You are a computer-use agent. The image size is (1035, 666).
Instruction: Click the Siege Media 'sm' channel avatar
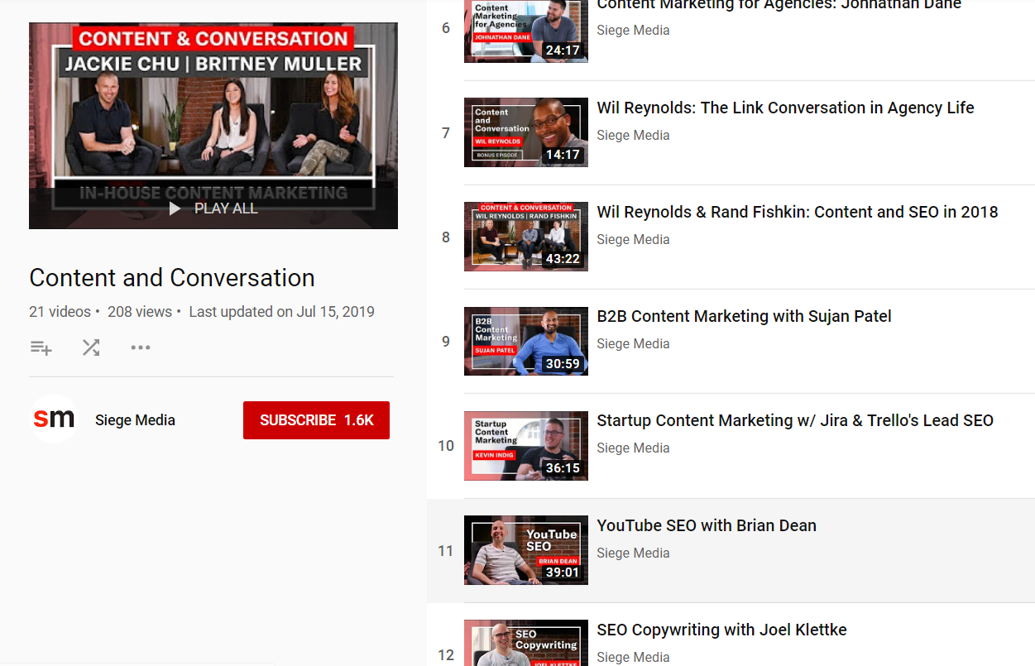click(x=54, y=419)
